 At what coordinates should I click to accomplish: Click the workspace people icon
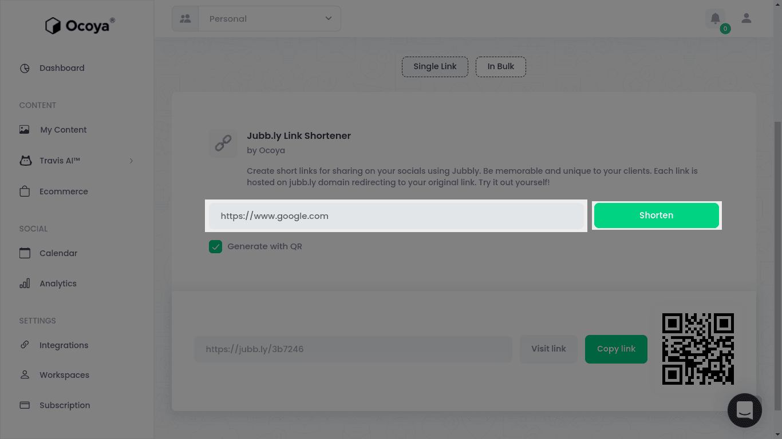click(x=185, y=18)
